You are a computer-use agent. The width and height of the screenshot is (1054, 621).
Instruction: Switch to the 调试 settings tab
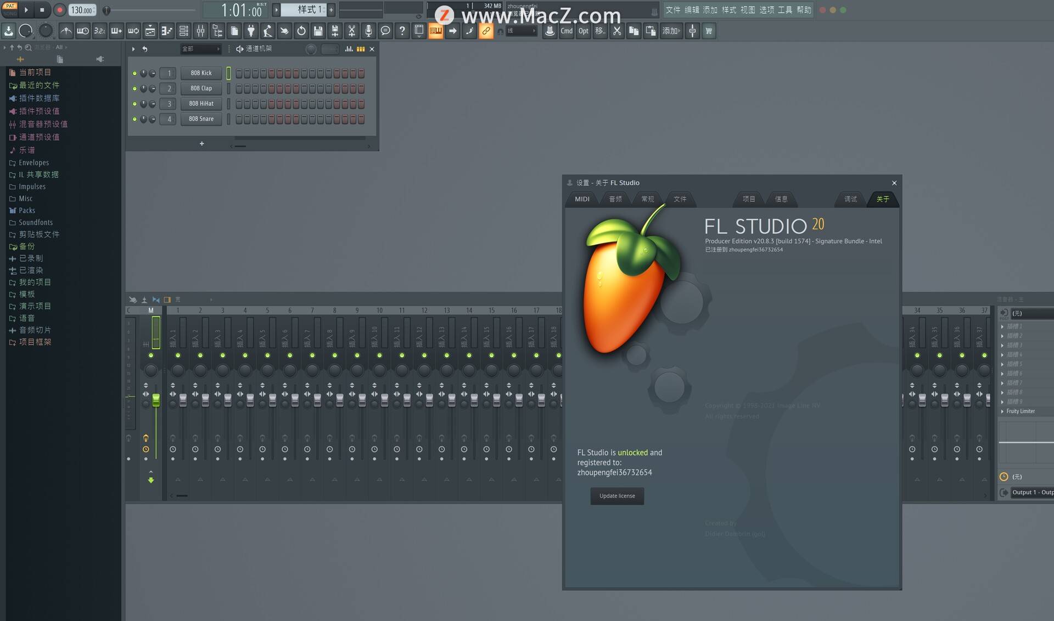tap(850, 199)
